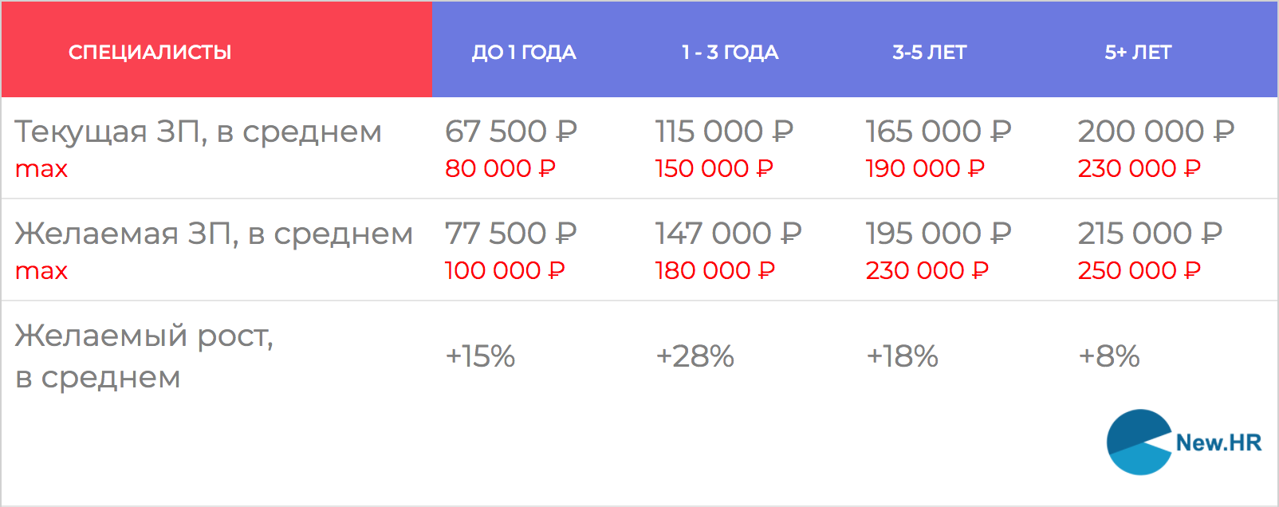Screen dimensions: 1279x507
Task: Select the 1 - 3 ГОДА column header
Action: point(730,53)
